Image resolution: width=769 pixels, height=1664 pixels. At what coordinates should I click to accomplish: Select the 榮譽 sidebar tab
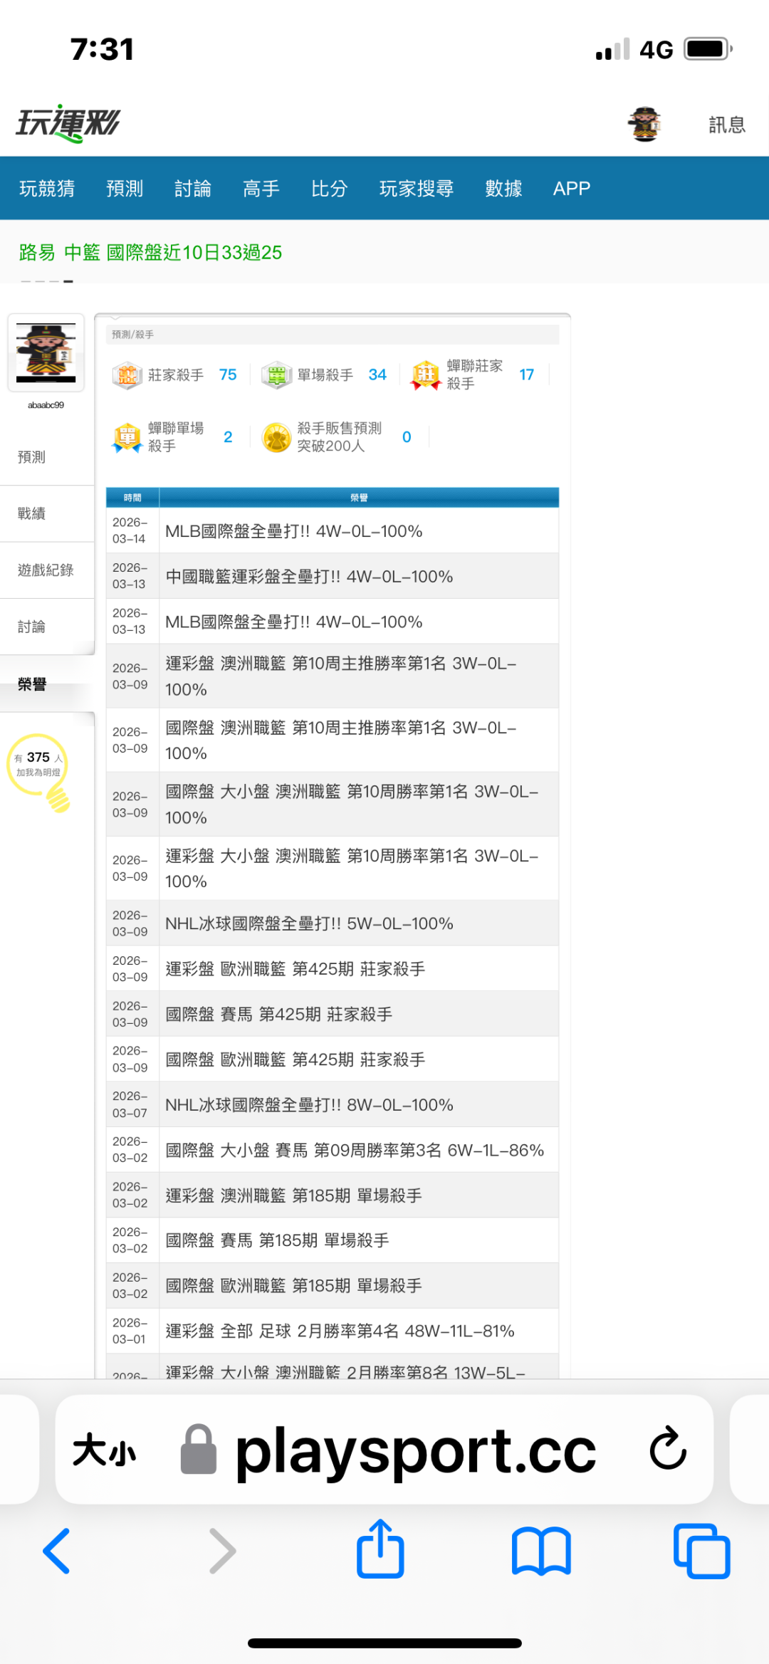pyautogui.click(x=47, y=684)
